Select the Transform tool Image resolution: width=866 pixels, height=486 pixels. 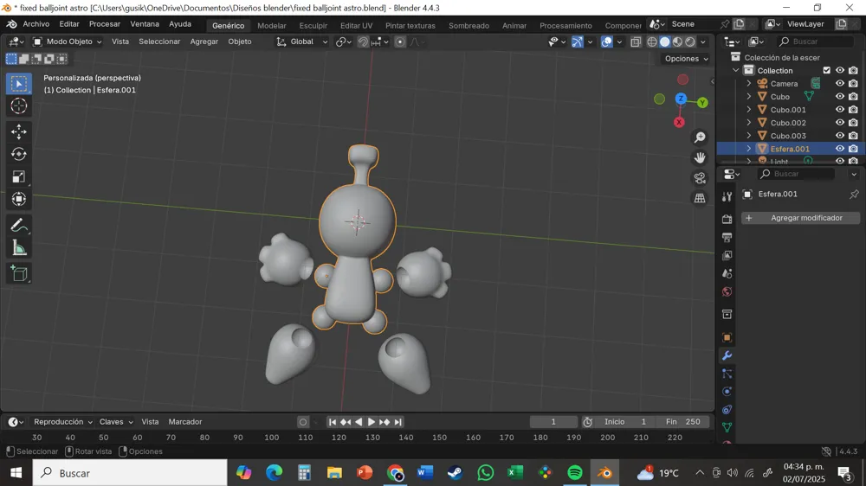pos(19,199)
